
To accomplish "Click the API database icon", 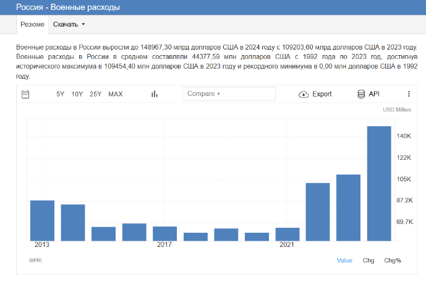I will [x=361, y=94].
